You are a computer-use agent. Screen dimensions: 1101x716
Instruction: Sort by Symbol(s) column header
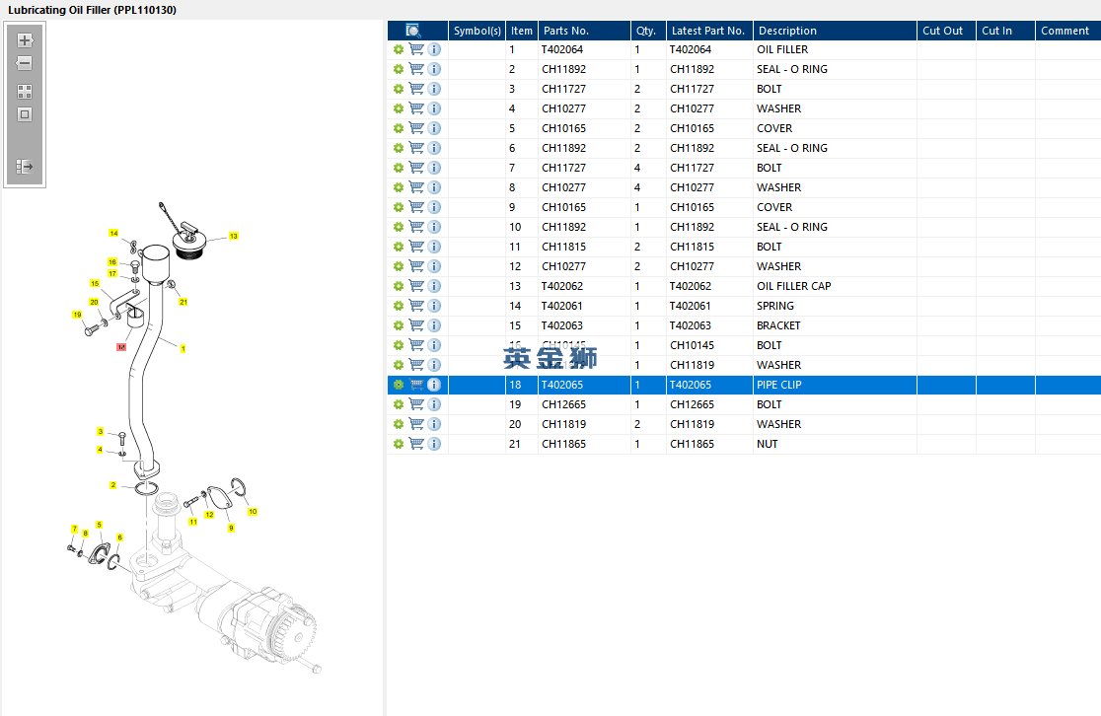477,31
